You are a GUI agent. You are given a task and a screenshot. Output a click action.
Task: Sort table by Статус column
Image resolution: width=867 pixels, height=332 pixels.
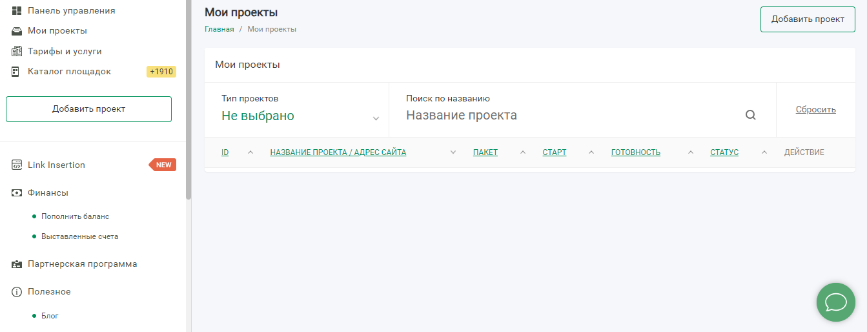724,152
